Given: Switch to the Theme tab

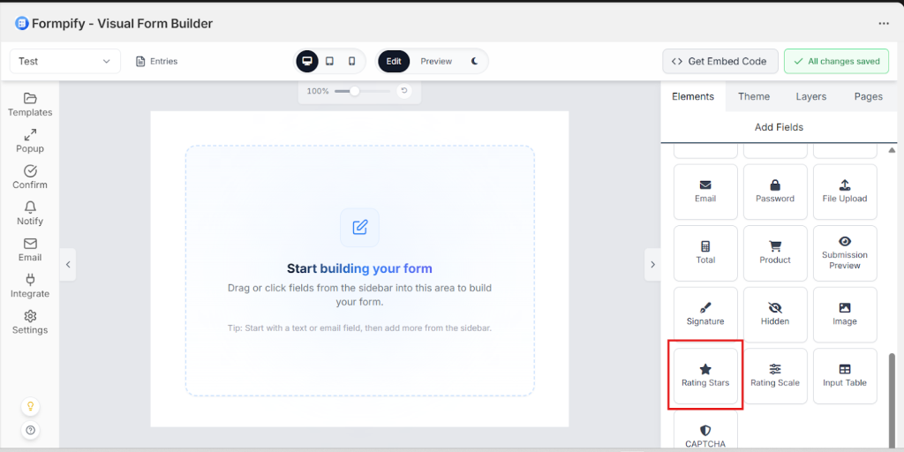Looking at the screenshot, I should 754,96.
